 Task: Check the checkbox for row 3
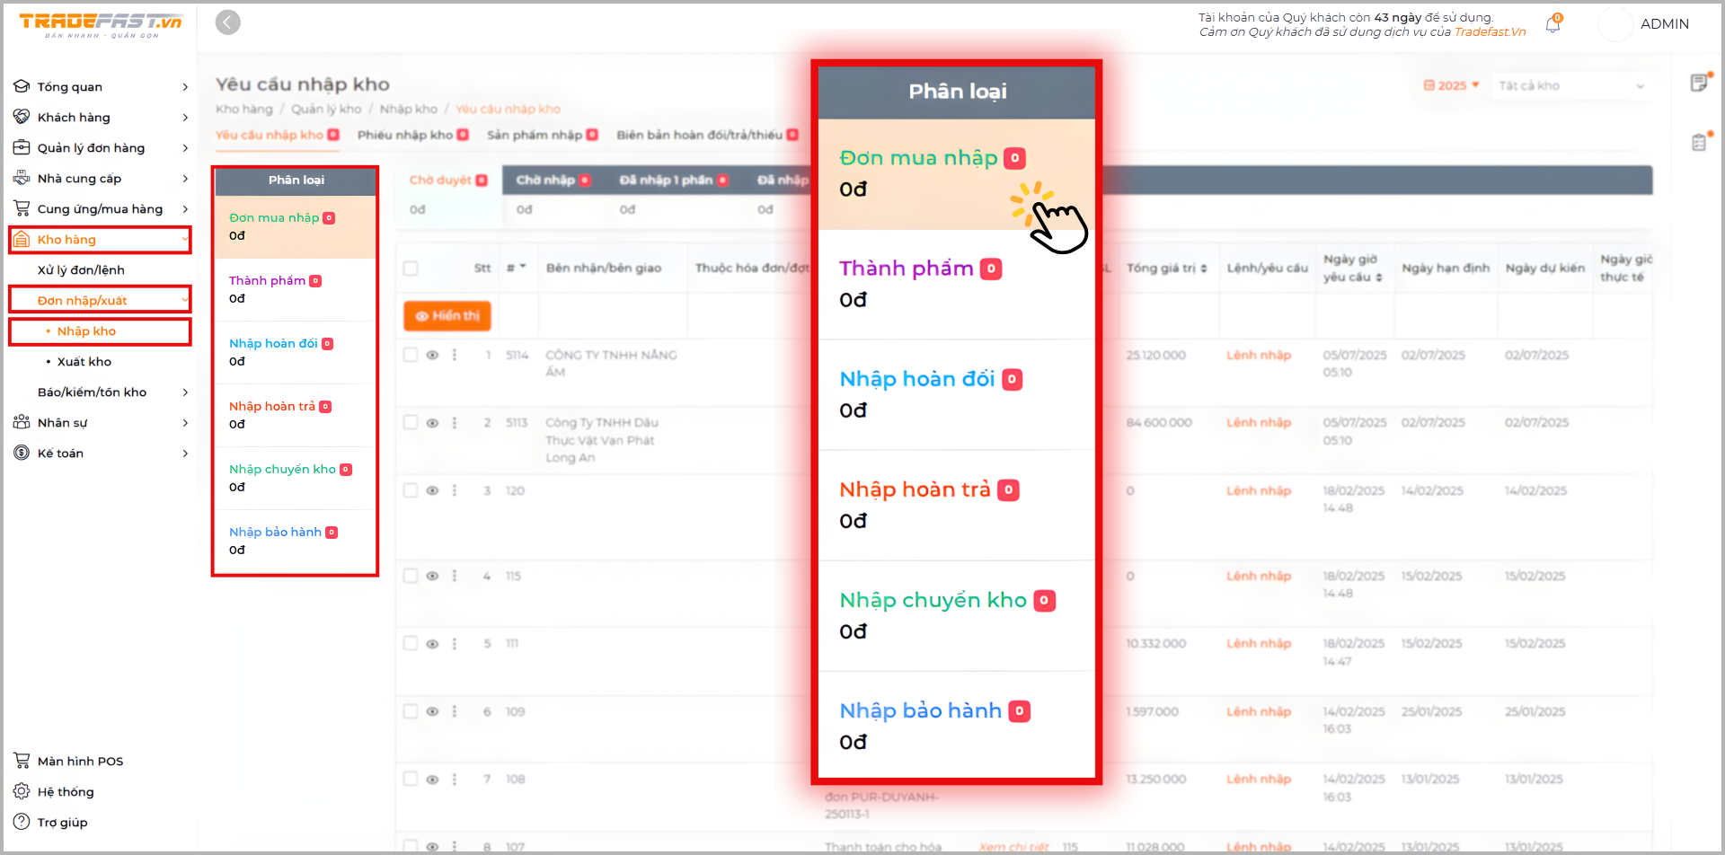[x=411, y=491]
